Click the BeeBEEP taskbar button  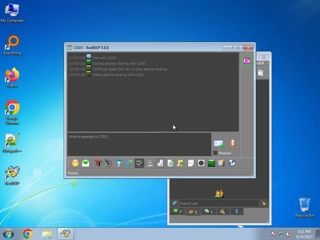pos(65,234)
